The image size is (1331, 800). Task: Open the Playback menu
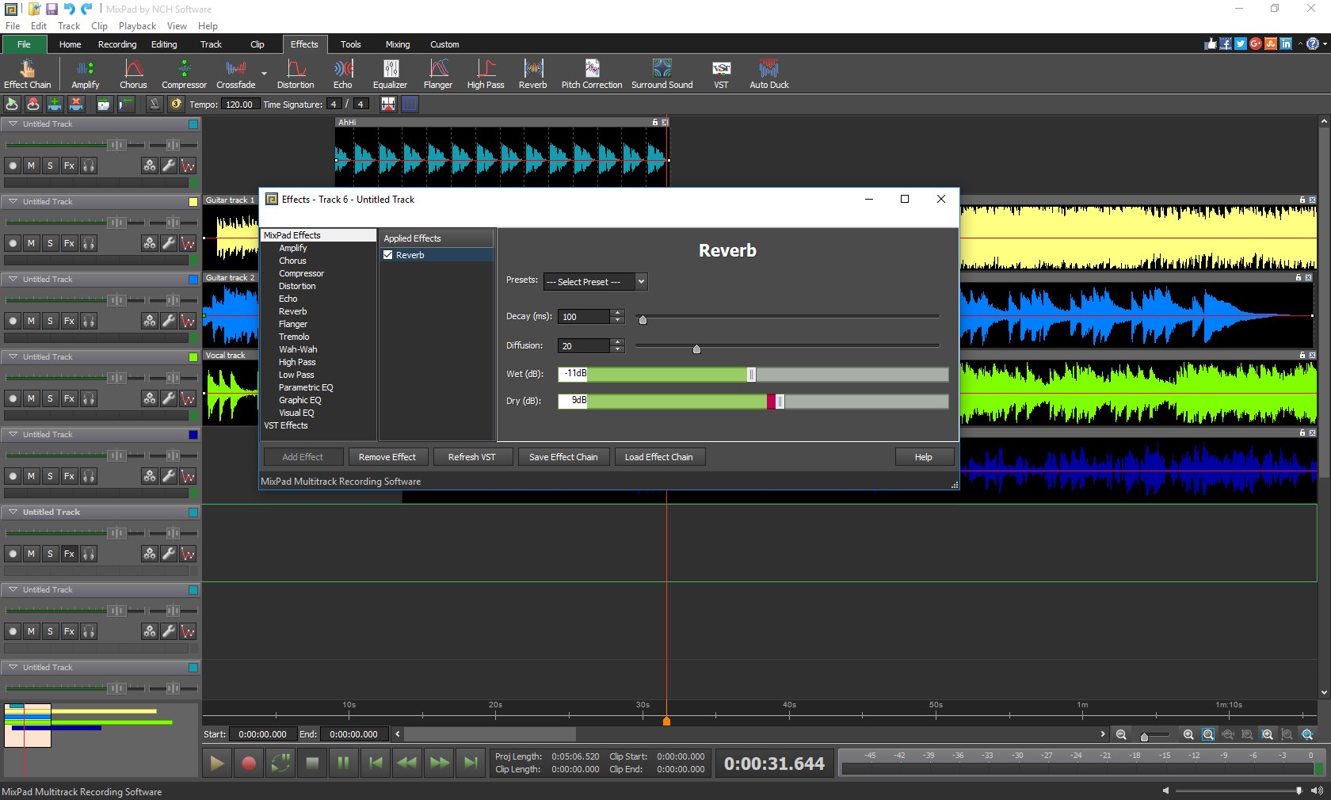pyautogui.click(x=136, y=25)
